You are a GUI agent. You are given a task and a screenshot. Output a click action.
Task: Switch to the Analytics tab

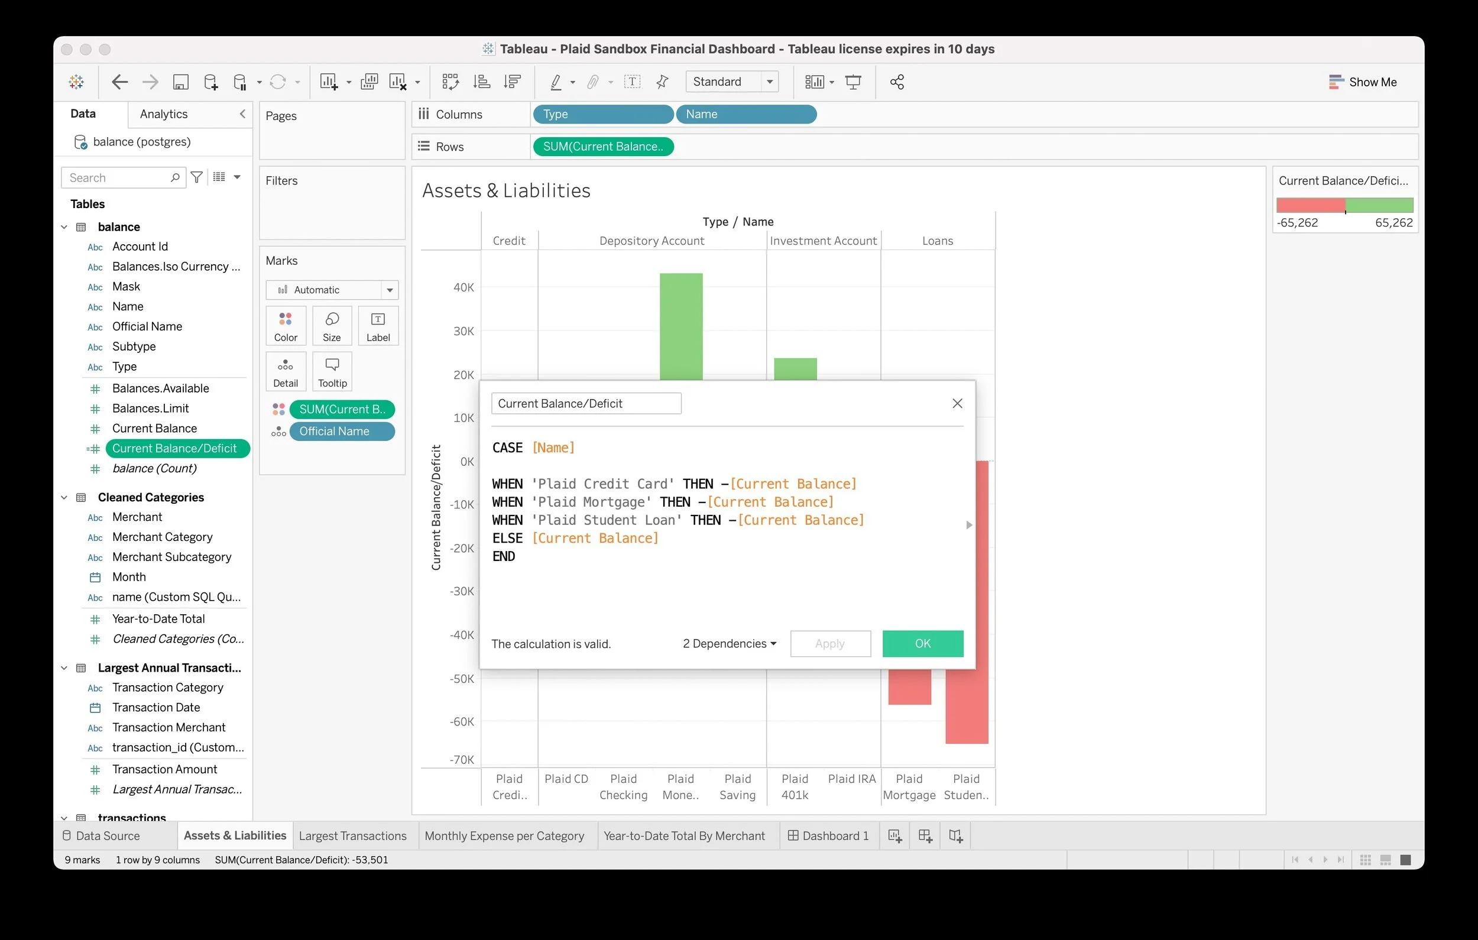(x=163, y=114)
